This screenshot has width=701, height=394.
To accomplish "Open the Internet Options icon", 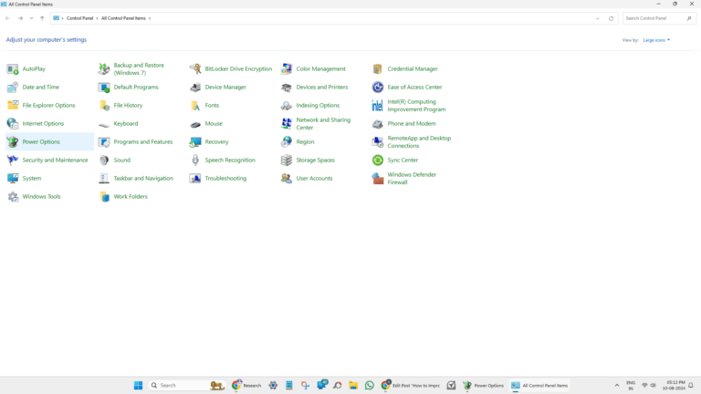I will point(13,124).
